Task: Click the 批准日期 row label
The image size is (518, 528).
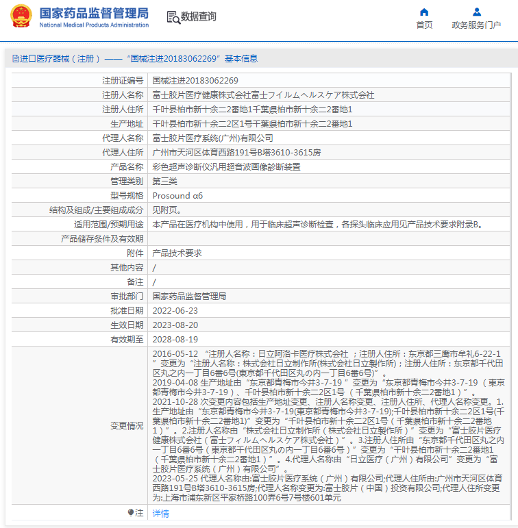Action: [x=127, y=311]
